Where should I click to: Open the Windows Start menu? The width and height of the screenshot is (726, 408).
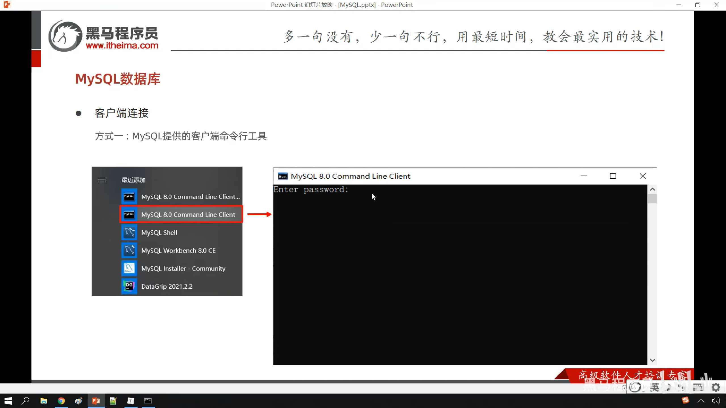point(8,401)
